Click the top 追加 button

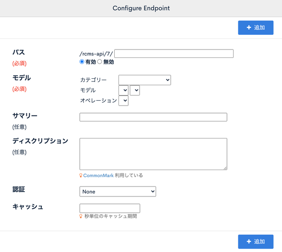[256, 28]
